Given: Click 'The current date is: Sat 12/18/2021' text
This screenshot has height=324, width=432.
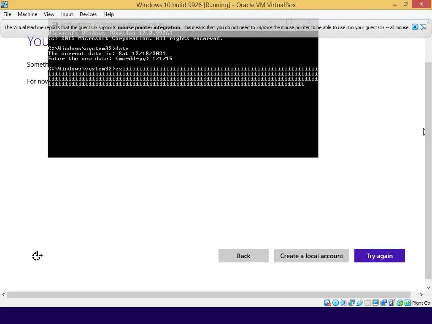Looking at the screenshot, I should 107,54.
